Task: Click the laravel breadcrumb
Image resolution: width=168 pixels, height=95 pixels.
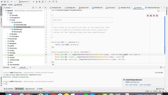Action: (x=4, y=5)
